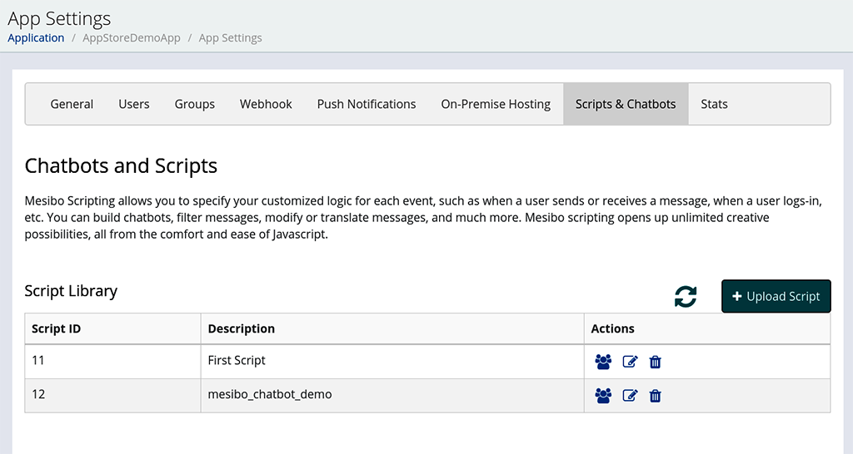Click the First Script description cell
The image size is (853, 454).
(x=392, y=361)
